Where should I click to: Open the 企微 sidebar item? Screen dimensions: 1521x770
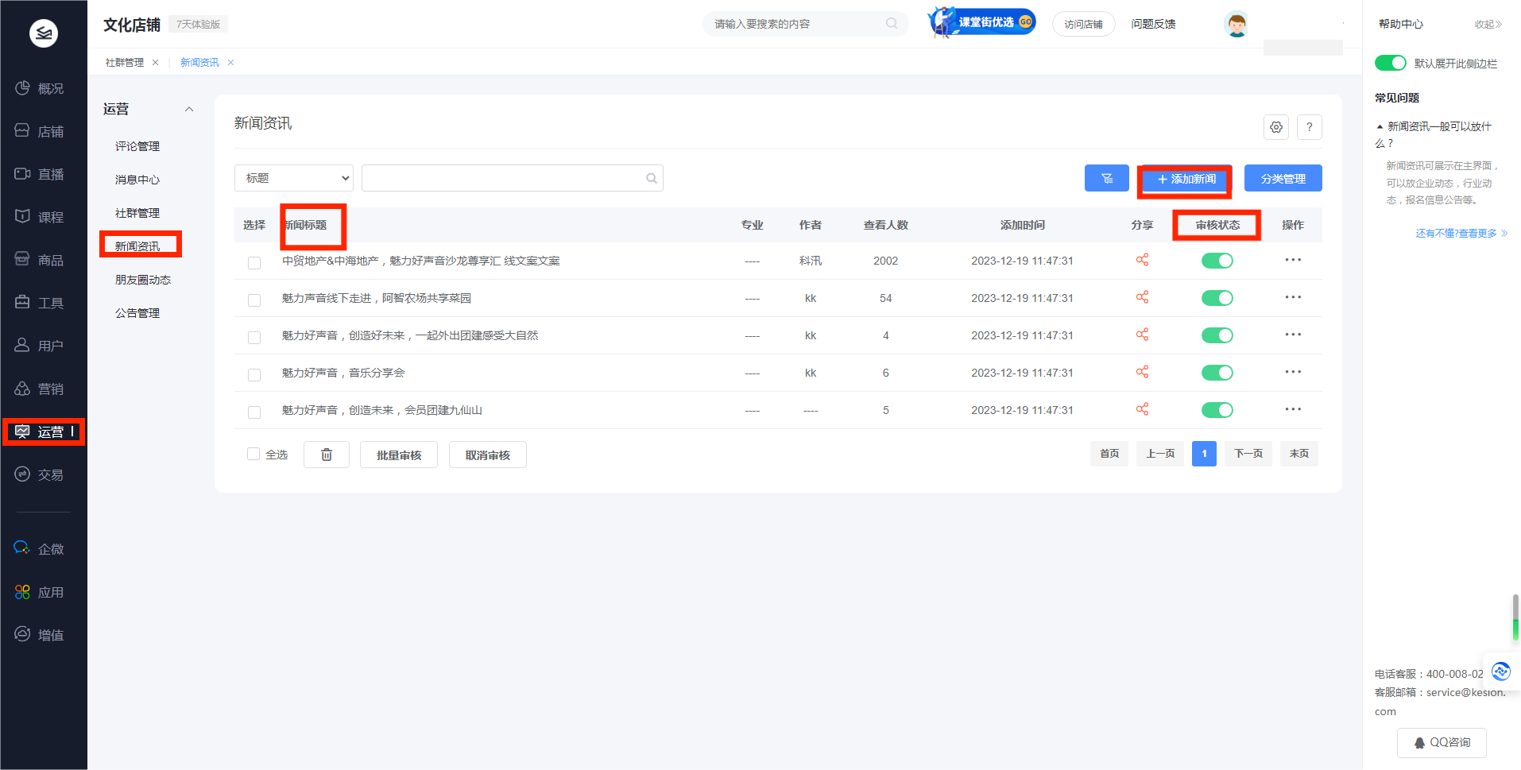pyautogui.click(x=40, y=549)
